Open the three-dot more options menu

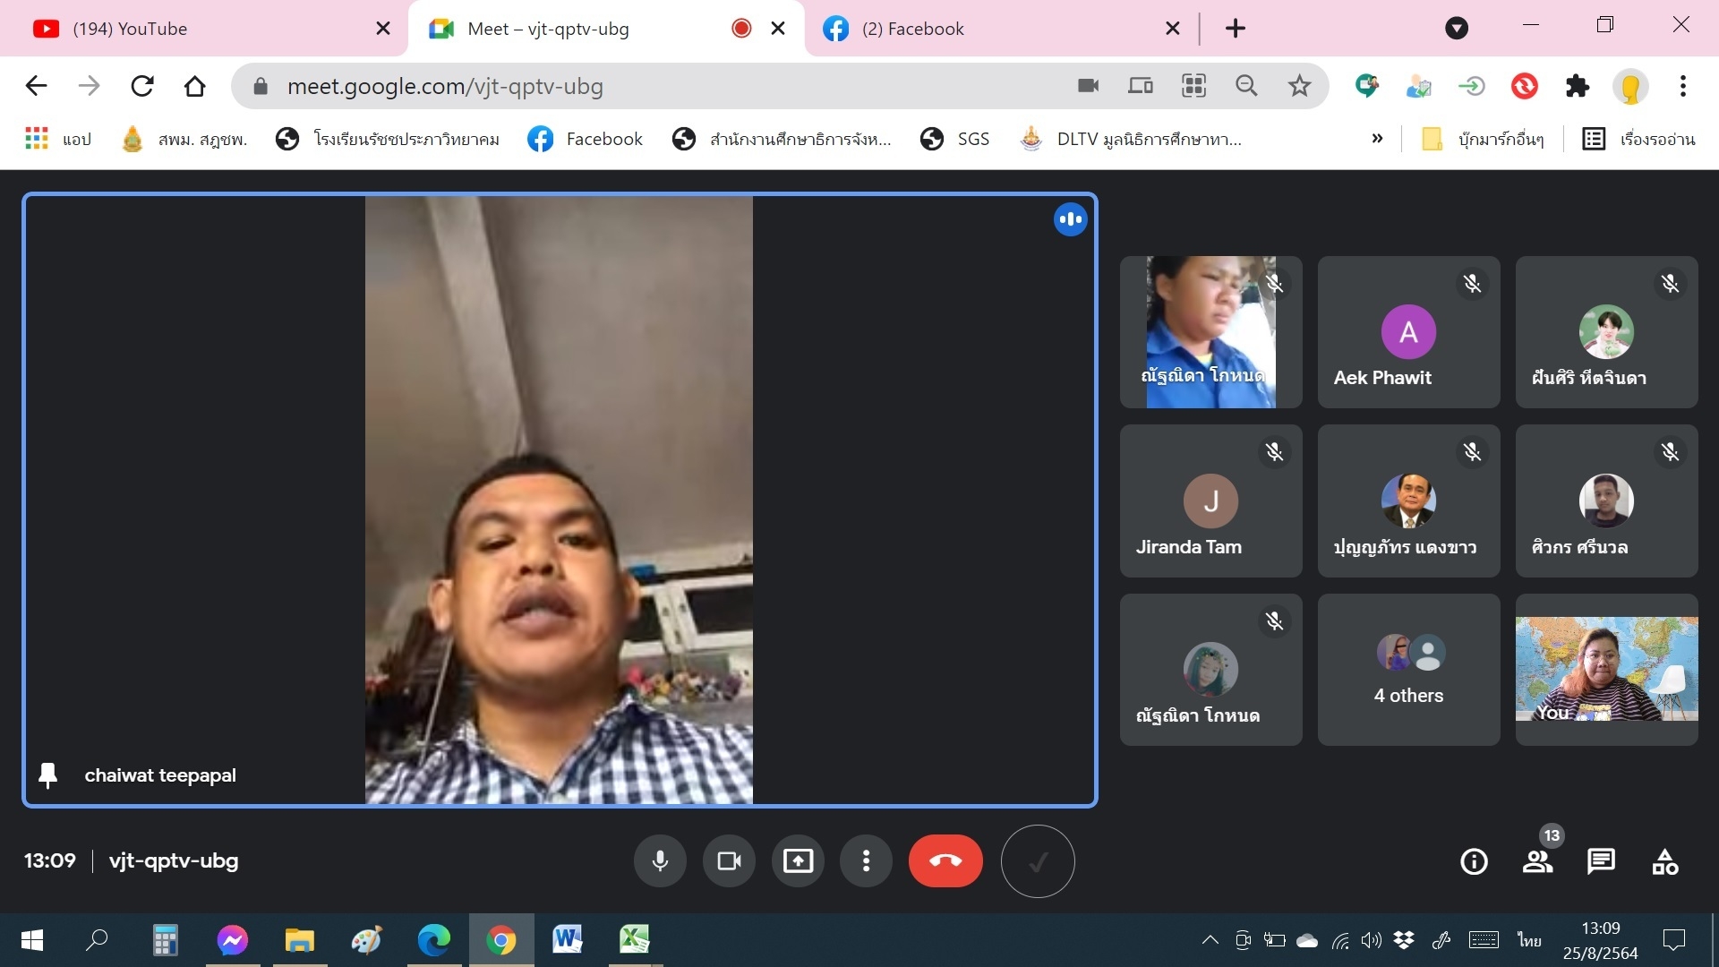(866, 861)
